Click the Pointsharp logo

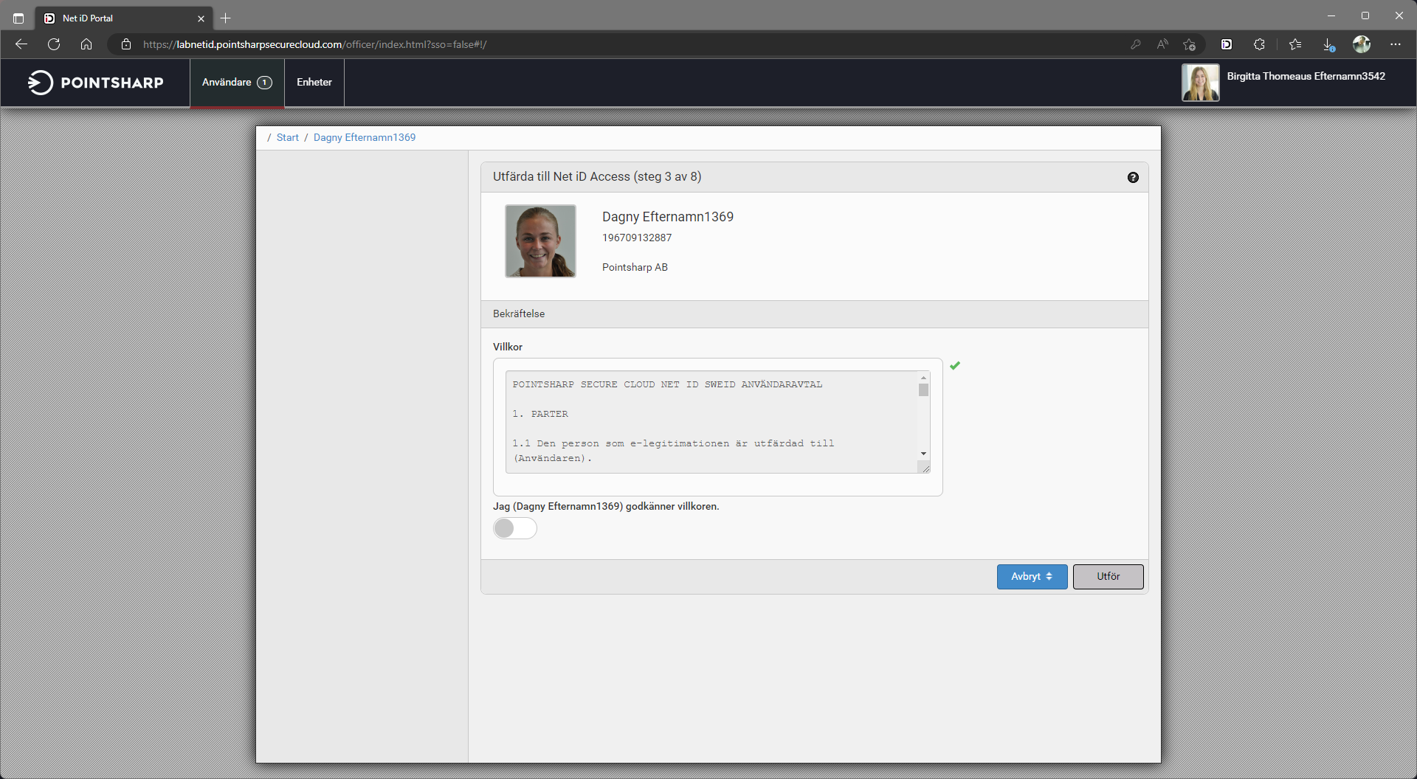click(x=96, y=83)
